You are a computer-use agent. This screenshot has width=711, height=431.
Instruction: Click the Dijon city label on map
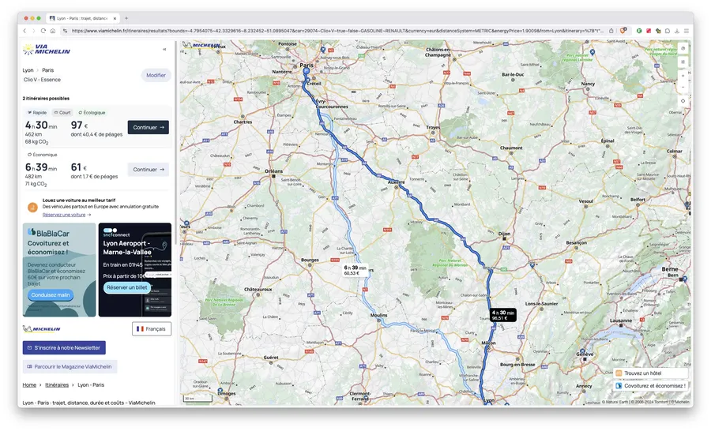504,234
